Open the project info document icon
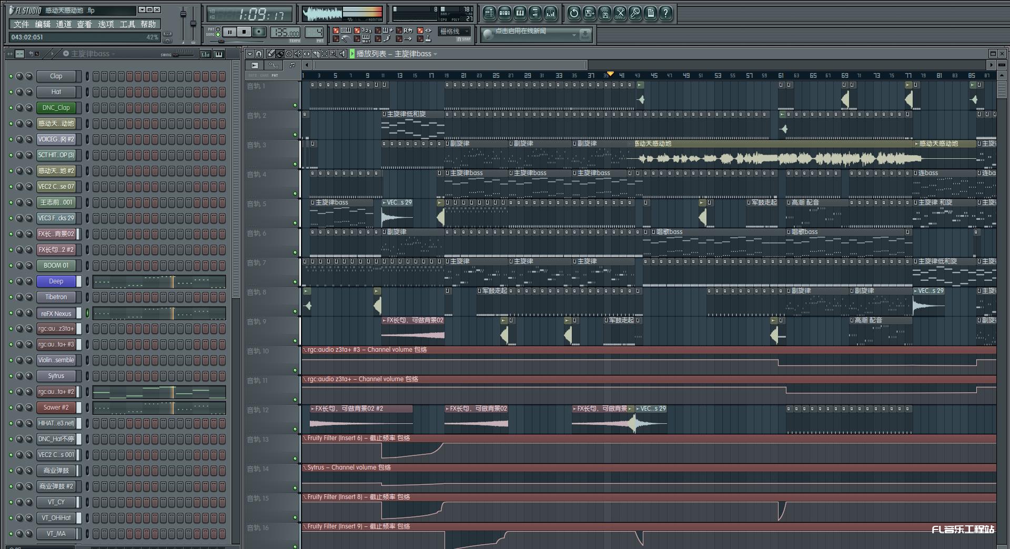 pyautogui.click(x=651, y=13)
